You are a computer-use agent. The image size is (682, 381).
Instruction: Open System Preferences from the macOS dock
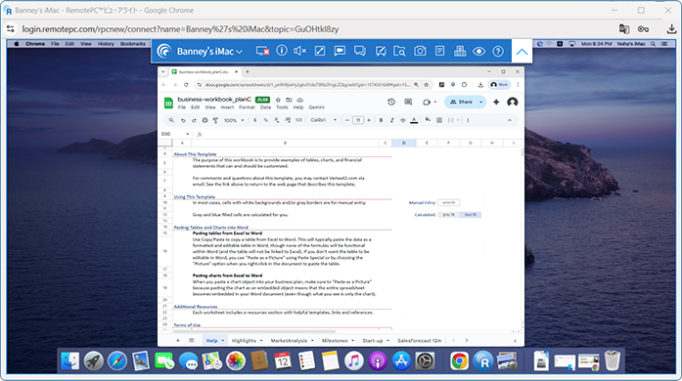pyautogui.click(x=425, y=360)
